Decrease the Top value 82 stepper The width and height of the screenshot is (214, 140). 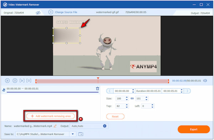(127, 107)
